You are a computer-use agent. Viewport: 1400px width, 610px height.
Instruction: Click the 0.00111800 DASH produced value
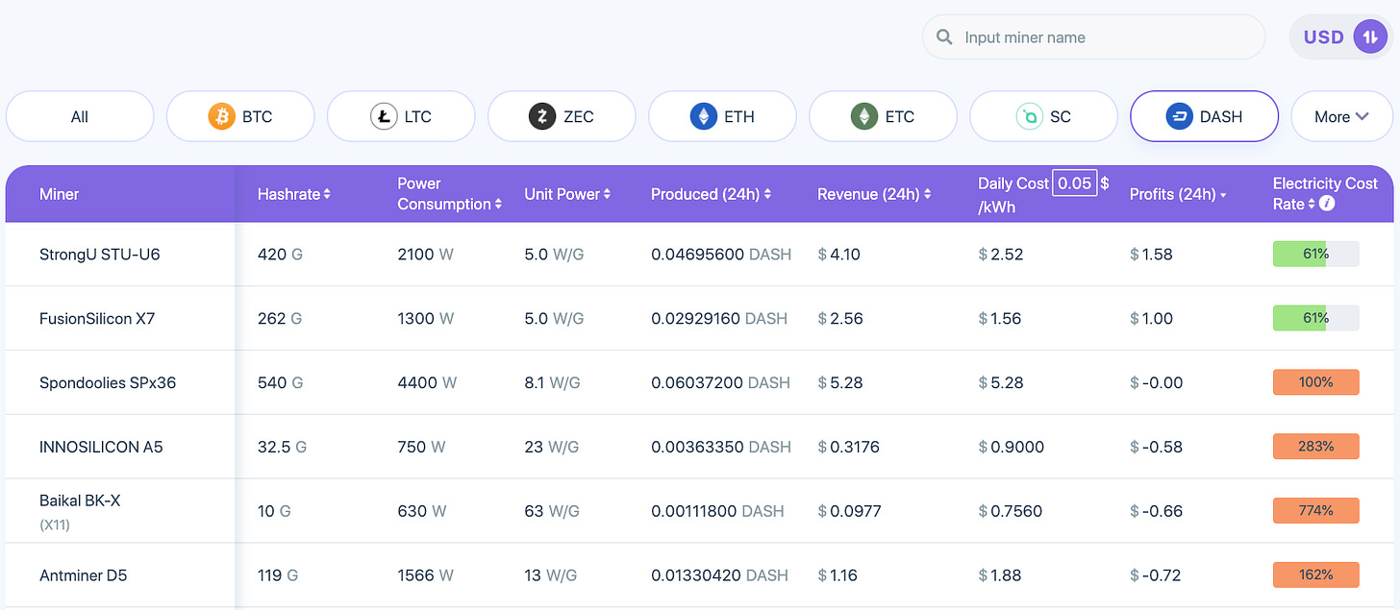[717, 511]
